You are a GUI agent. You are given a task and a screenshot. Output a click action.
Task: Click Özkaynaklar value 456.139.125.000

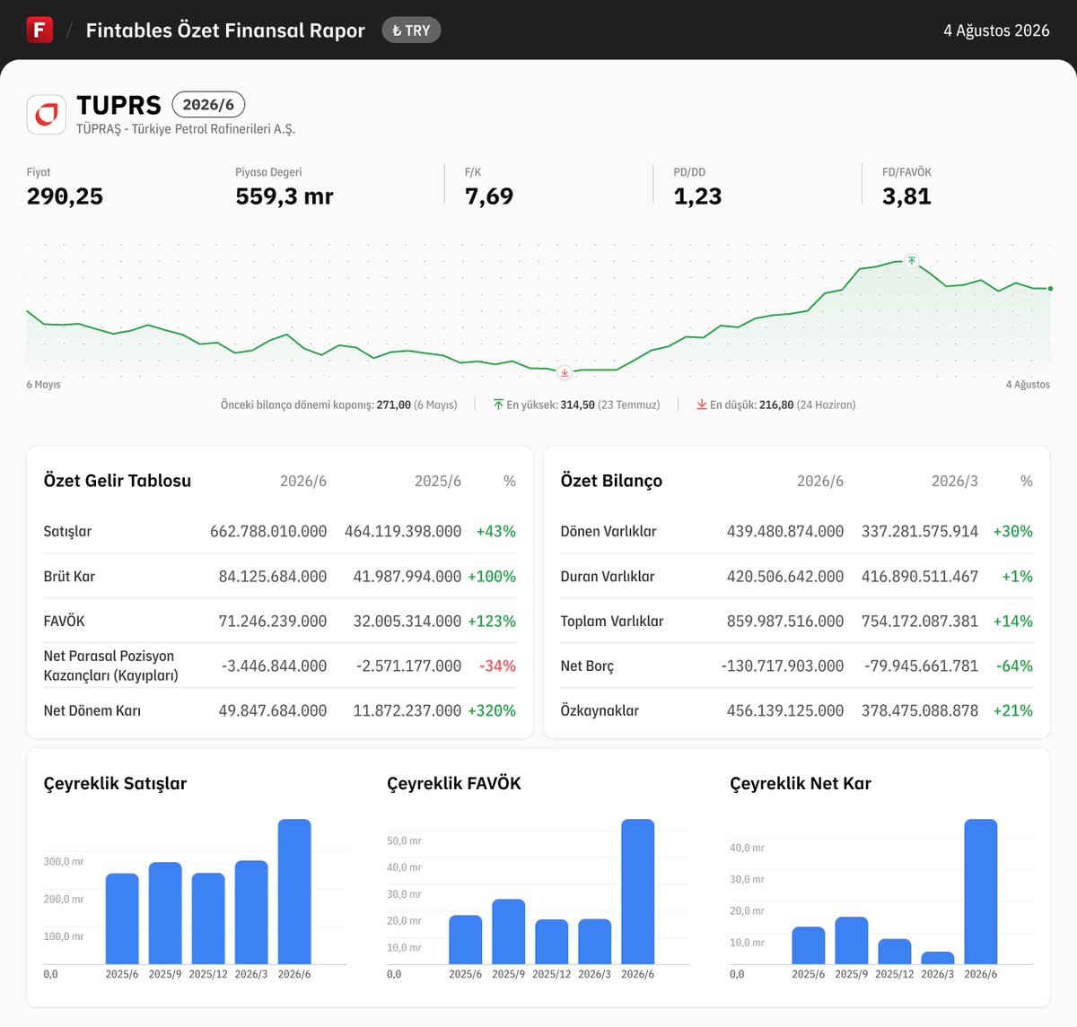click(x=785, y=710)
